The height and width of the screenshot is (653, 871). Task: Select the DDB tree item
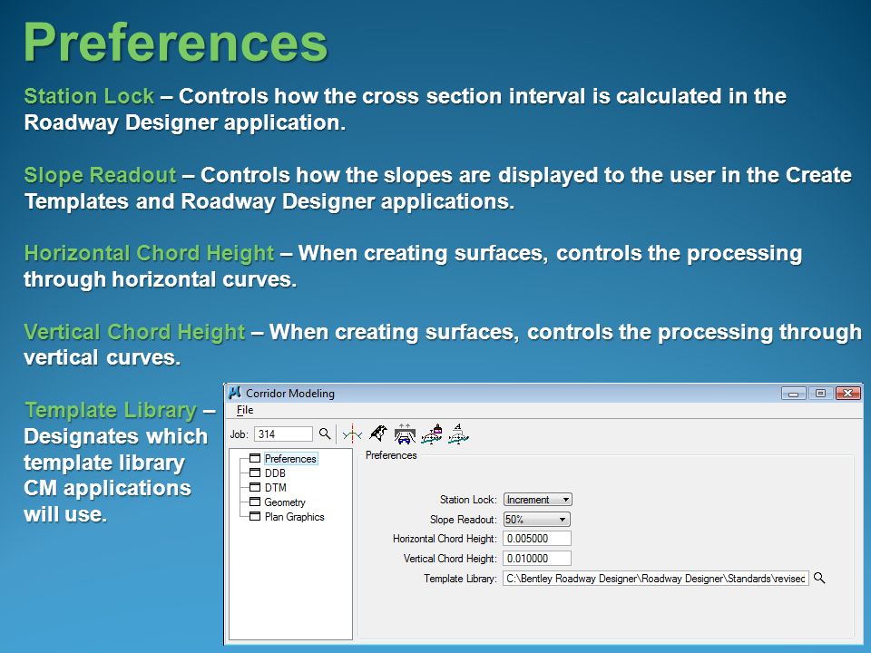[275, 473]
